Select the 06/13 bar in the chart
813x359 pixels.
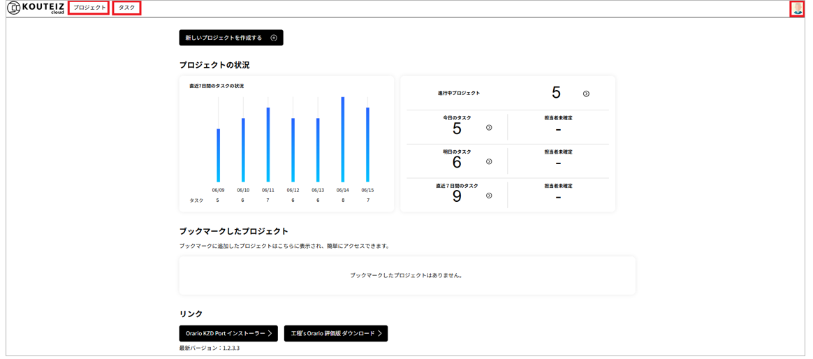318,150
